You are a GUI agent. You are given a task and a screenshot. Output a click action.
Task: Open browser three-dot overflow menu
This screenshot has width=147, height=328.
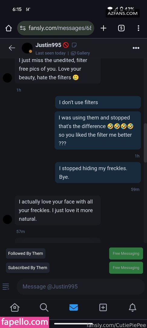click(x=139, y=28)
